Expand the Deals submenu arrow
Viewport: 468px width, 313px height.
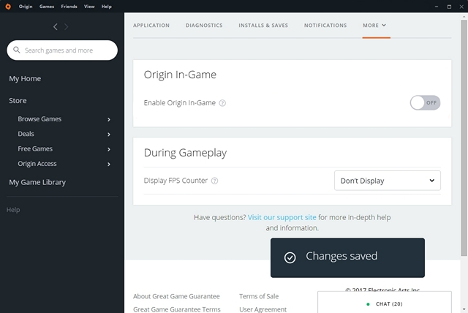pos(109,135)
